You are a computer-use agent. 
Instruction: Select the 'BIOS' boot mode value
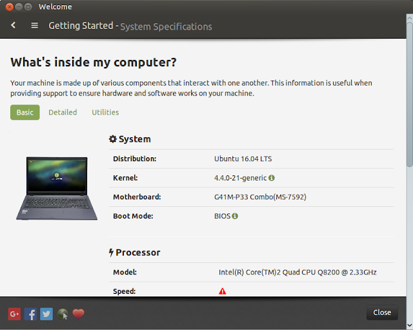click(222, 216)
